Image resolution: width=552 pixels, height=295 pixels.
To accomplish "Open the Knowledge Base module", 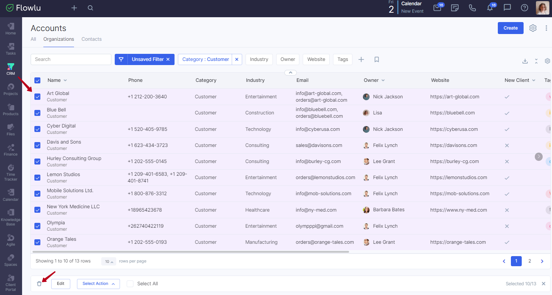I will pos(11,218).
